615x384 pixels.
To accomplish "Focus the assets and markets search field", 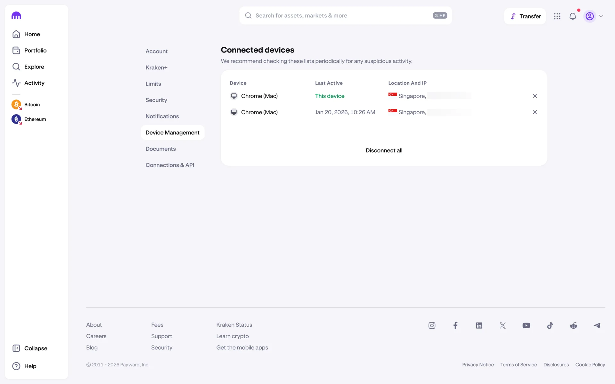I will coord(343,15).
